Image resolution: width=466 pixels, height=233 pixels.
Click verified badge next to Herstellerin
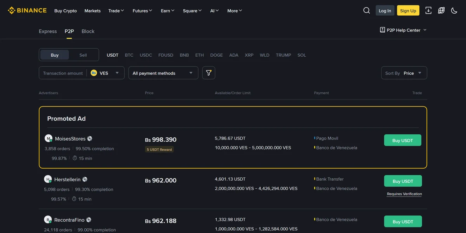pyautogui.click(x=85, y=179)
